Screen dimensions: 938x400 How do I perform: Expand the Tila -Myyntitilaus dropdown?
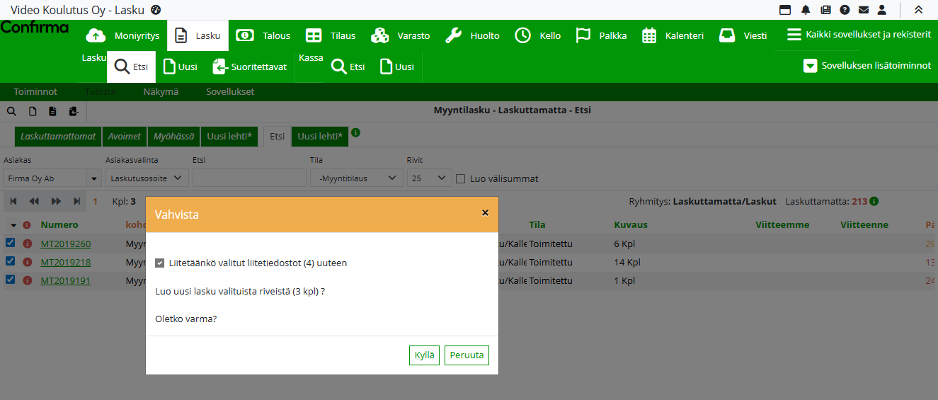(356, 178)
